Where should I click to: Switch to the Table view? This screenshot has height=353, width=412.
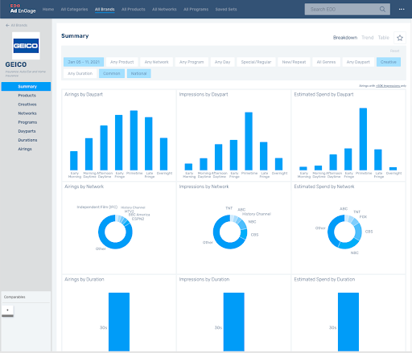tap(383, 38)
